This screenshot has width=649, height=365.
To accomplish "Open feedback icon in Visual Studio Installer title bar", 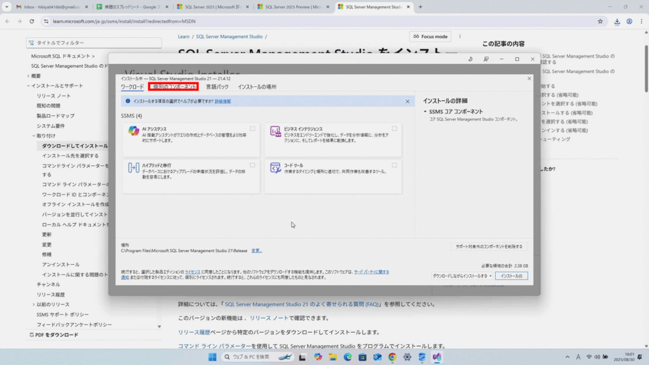I will click(x=486, y=59).
